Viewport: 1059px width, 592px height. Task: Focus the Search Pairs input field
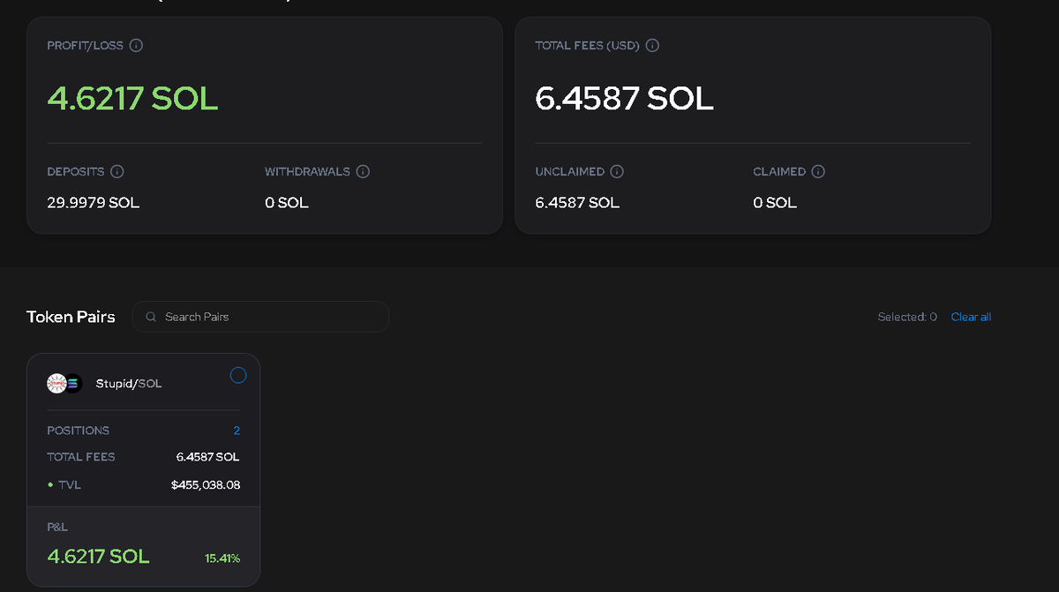click(260, 317)
